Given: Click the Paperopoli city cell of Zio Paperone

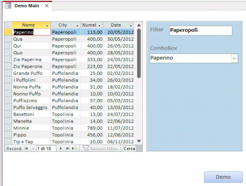Looking at the screenshot, I should [x=66, y=66].
